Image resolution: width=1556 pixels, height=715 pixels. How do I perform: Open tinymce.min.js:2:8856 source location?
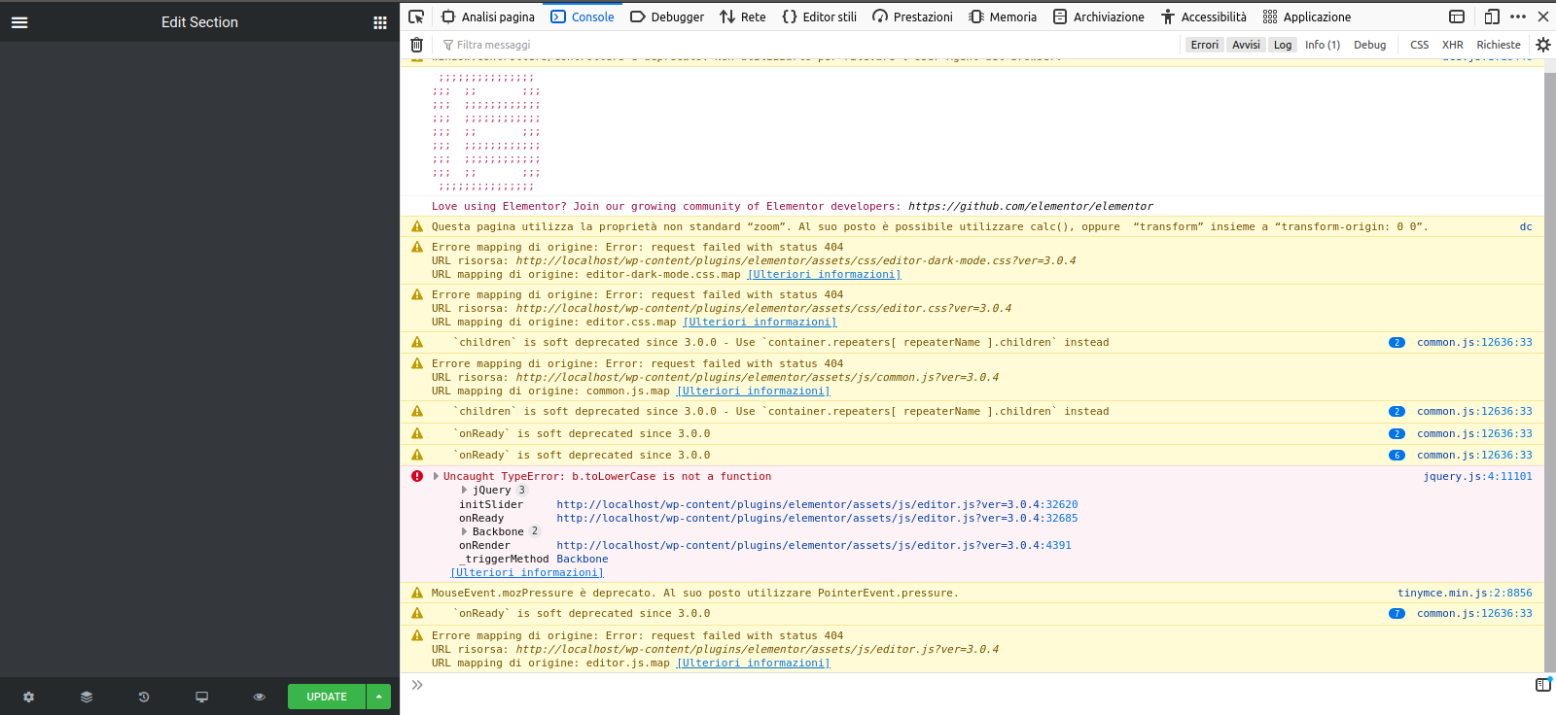pyautogui.click(x=1465, y=593)
